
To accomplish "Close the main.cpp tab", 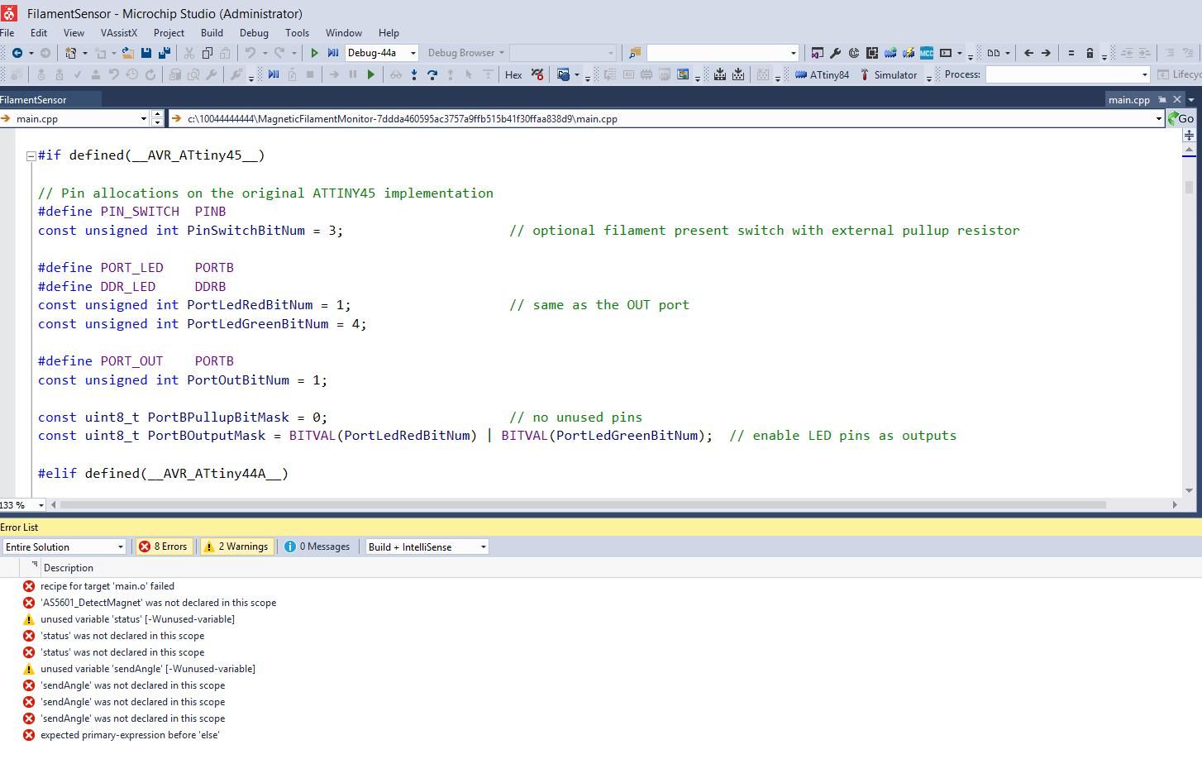I will (x=1177, y=99).
